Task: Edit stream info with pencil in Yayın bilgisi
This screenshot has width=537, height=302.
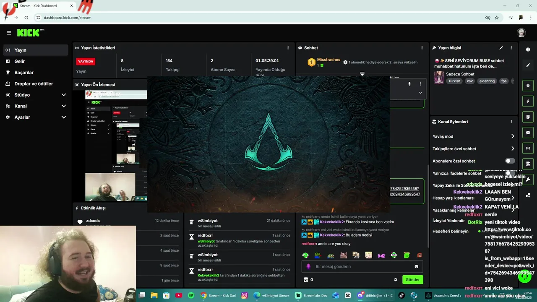Action: point(501,48)
